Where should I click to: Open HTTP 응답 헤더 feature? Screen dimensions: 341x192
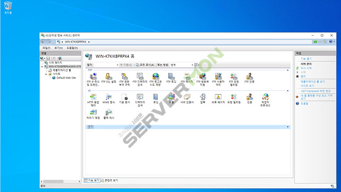point(93,100)
